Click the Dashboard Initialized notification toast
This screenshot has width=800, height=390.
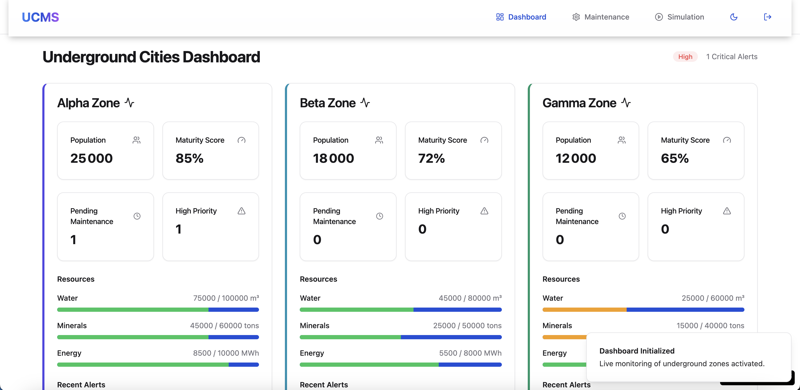pos(688,357)
